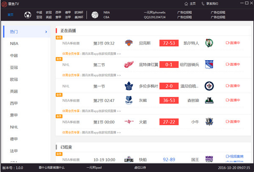Select 法甲 in the left sidebar
The image size is (254, 172).
(x=14, y=151)
